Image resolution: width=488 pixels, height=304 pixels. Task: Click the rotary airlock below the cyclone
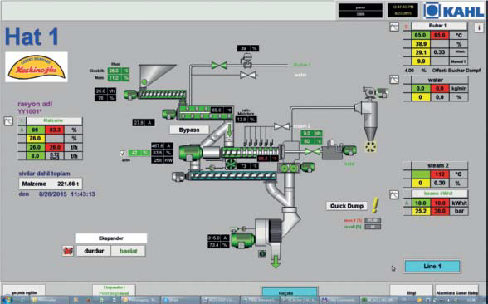[x=371, y=147]
